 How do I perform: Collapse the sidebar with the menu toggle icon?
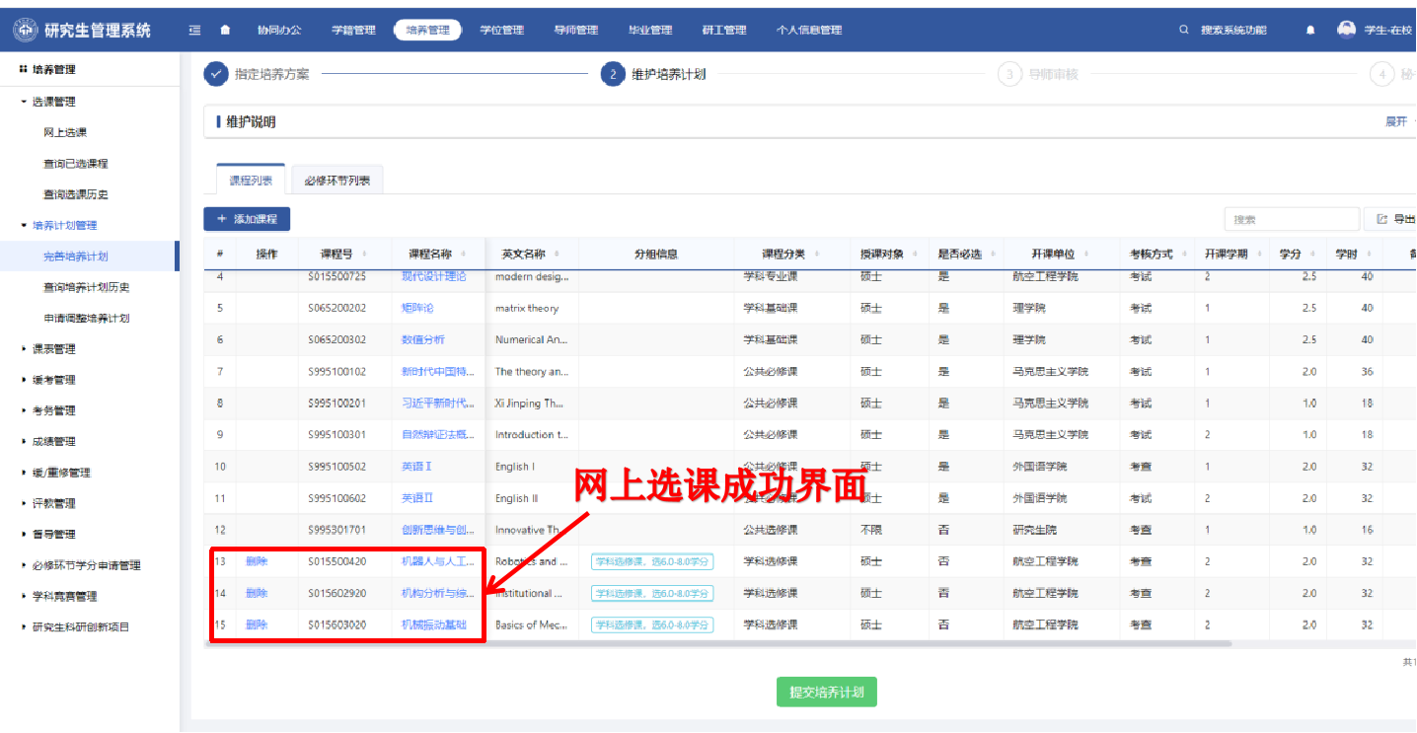pyautogui.click(x=195, y=31)
